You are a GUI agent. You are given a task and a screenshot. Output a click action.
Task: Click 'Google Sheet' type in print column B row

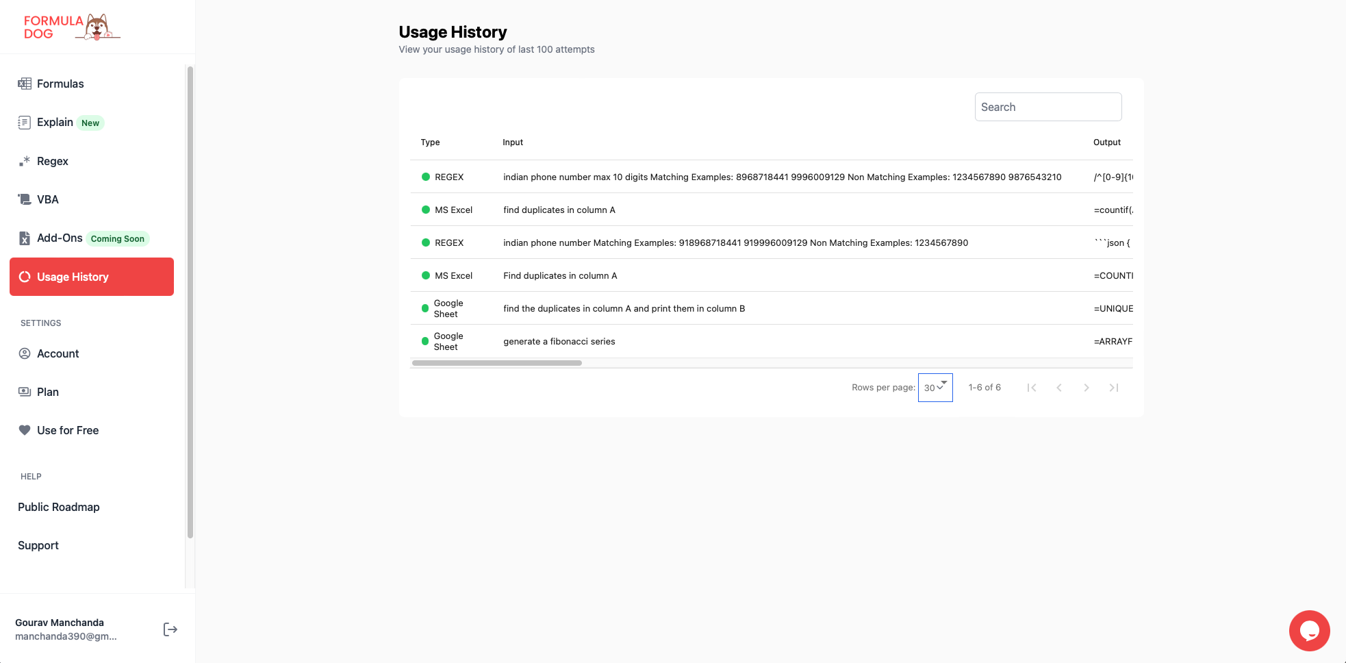(x=448, y=308)
